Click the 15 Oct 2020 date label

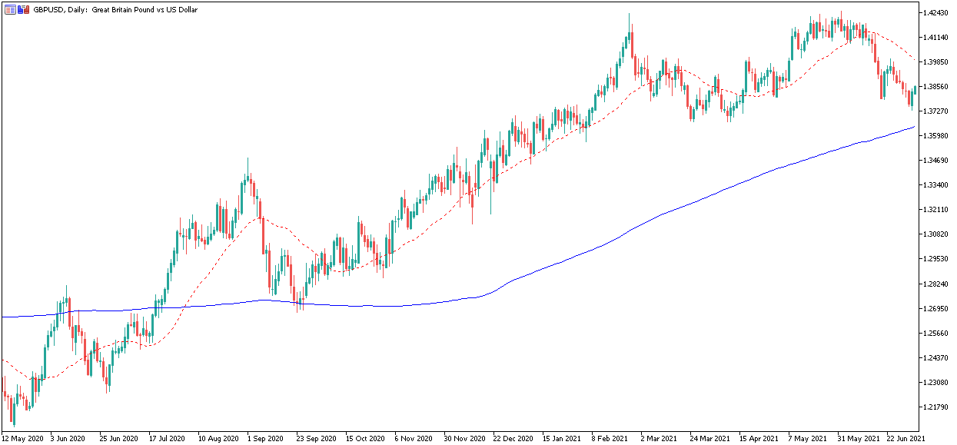[367, 438]
